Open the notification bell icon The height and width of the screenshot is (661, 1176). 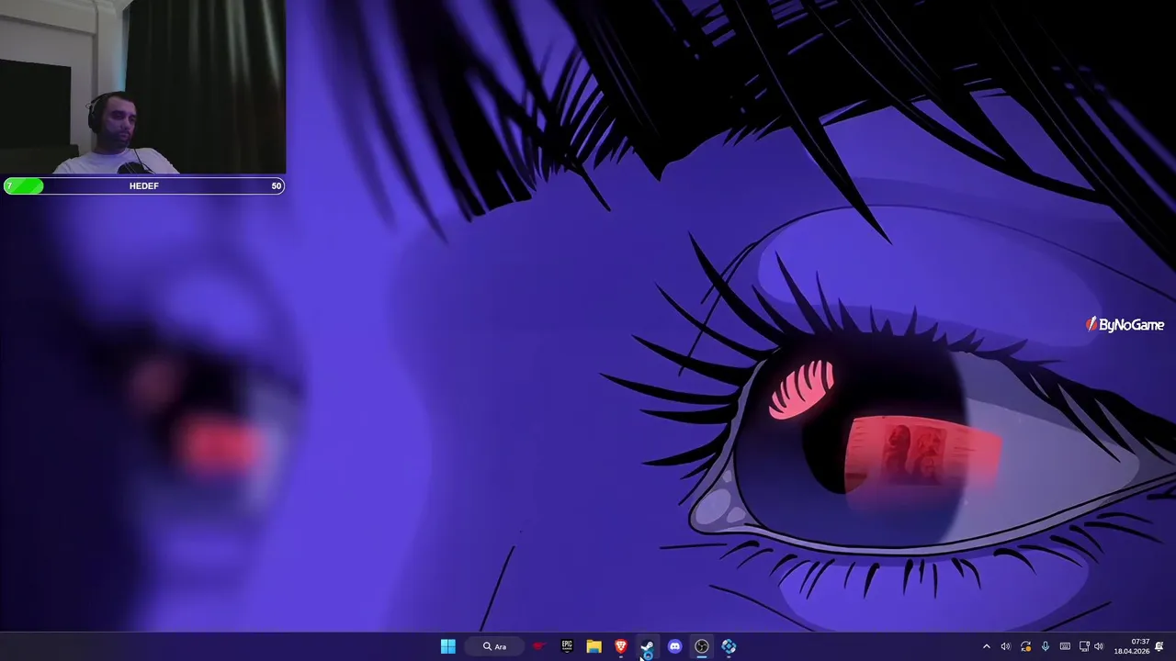[1159, 646]
